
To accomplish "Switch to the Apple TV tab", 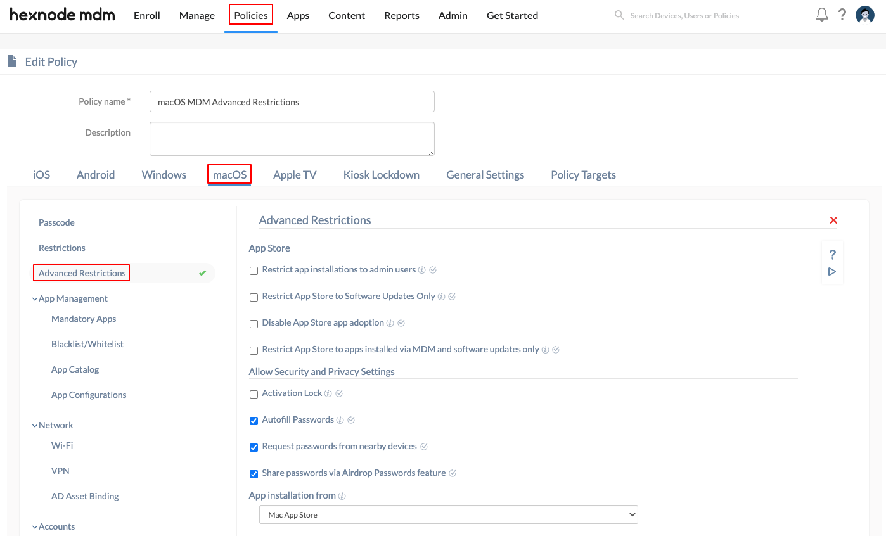I will click(295, 175).
